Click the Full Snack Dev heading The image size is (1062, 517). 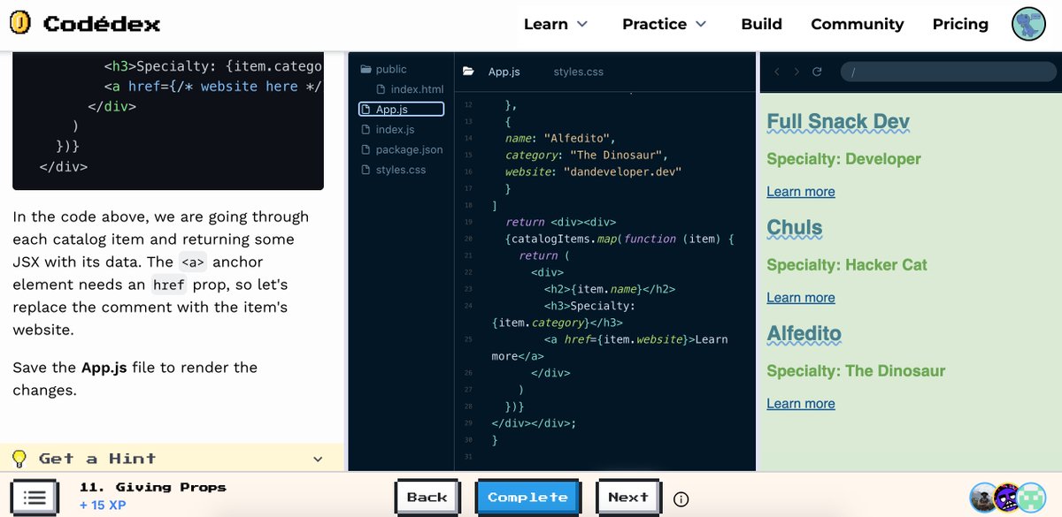(838, 122)
